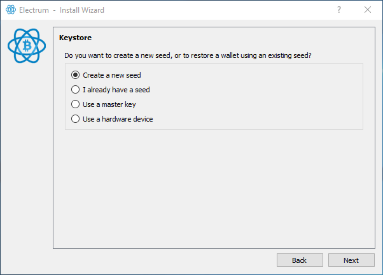Select the 'Create a new seed' radio circle

click(76, 75)
